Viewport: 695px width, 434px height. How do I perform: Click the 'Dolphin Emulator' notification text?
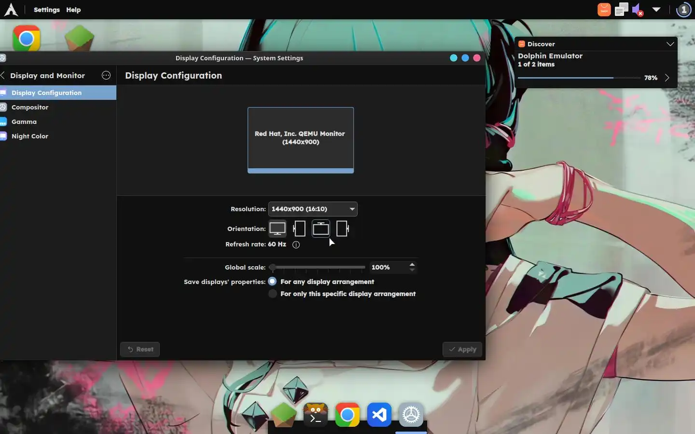pyautogui.click(x=550, y=56)
